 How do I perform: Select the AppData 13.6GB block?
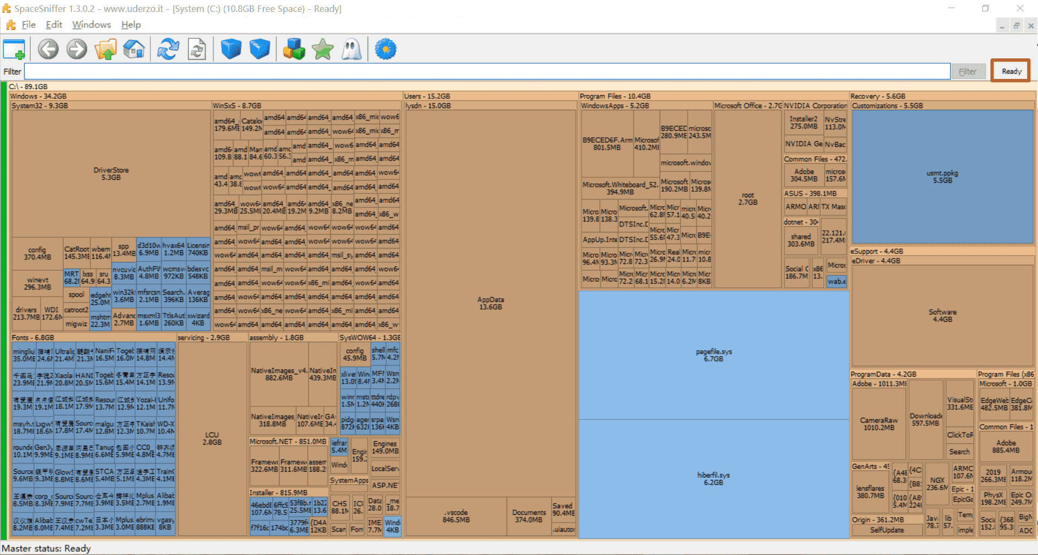490,303
